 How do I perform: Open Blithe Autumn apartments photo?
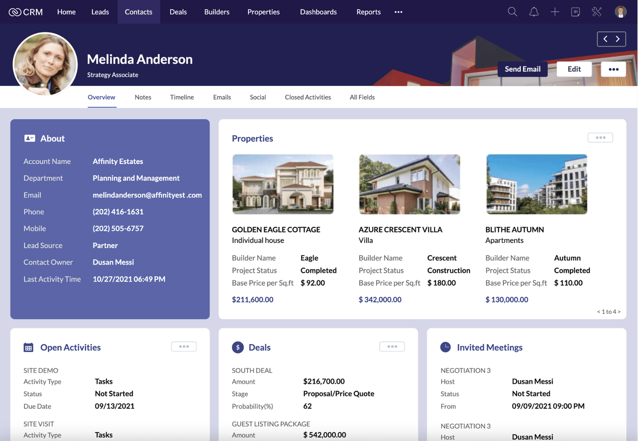537,184
